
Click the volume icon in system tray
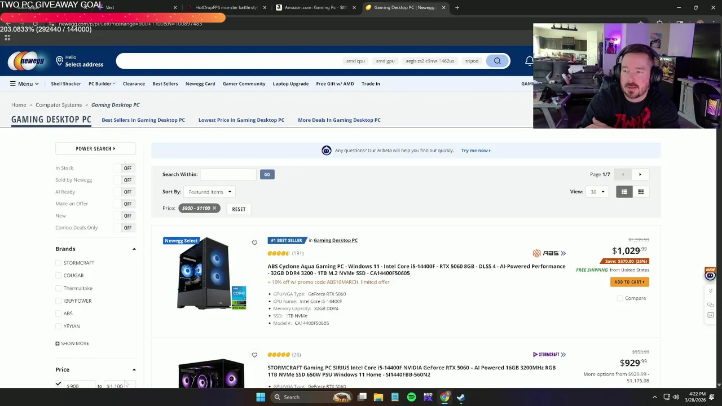pyautogui.click(x=676, y=397)
